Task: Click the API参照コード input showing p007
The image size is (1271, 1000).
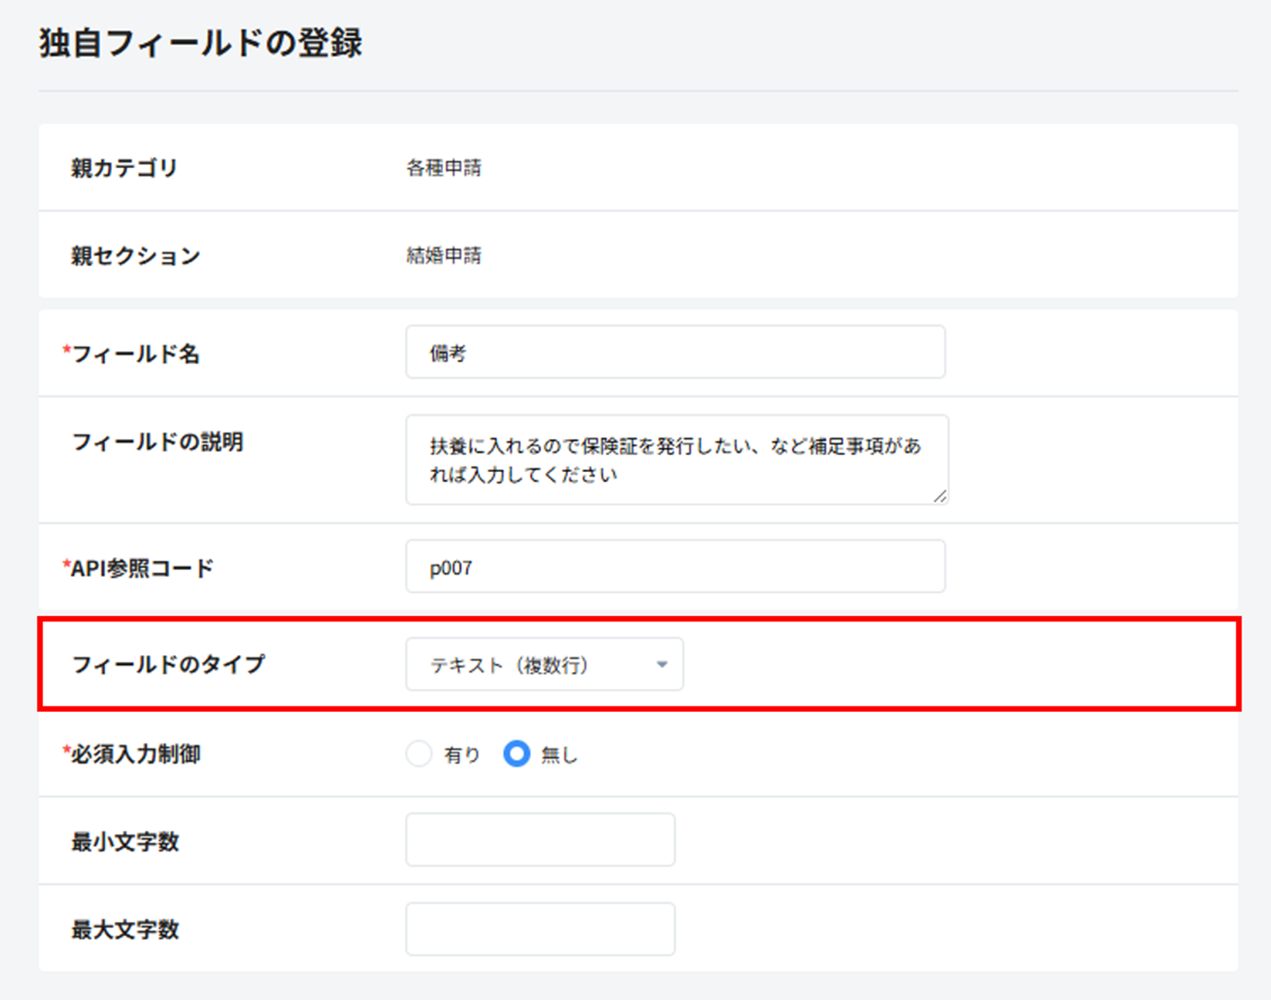Action: click(674, 567)
